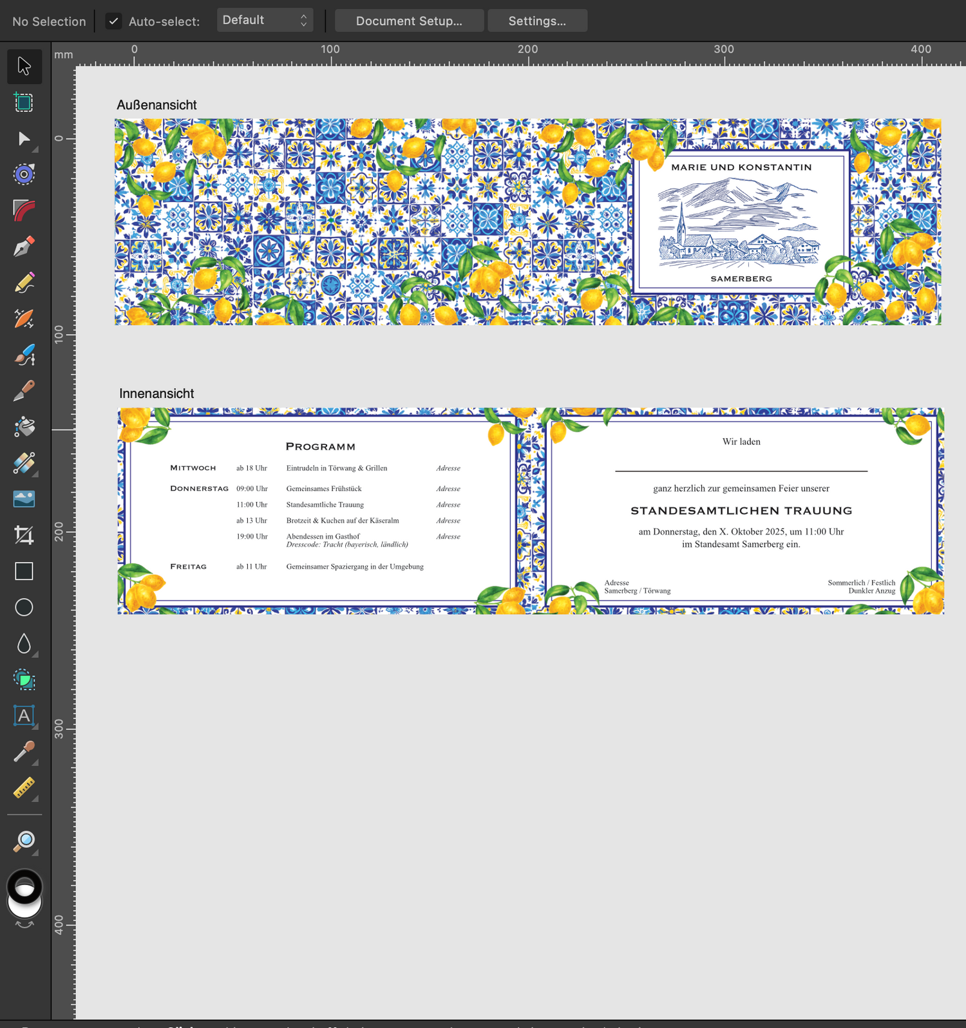966x1028 pixels.
Task: Click the Settings button
Action: [537, 21]
